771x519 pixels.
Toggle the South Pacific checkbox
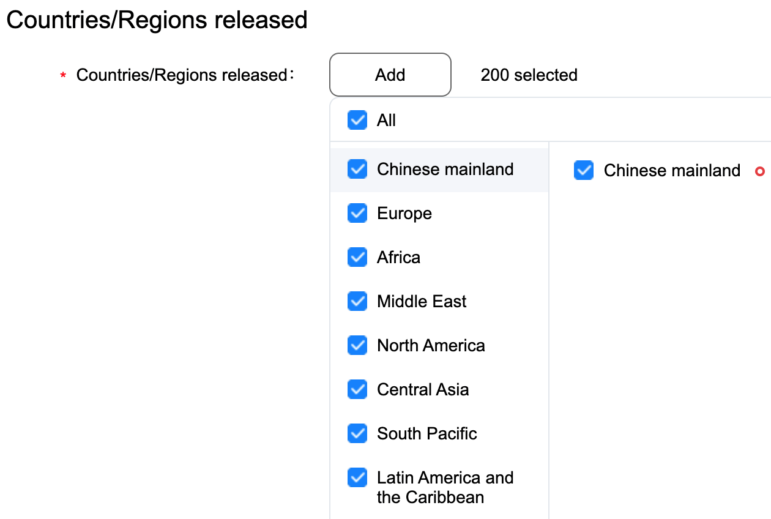[x=357, y=433]
